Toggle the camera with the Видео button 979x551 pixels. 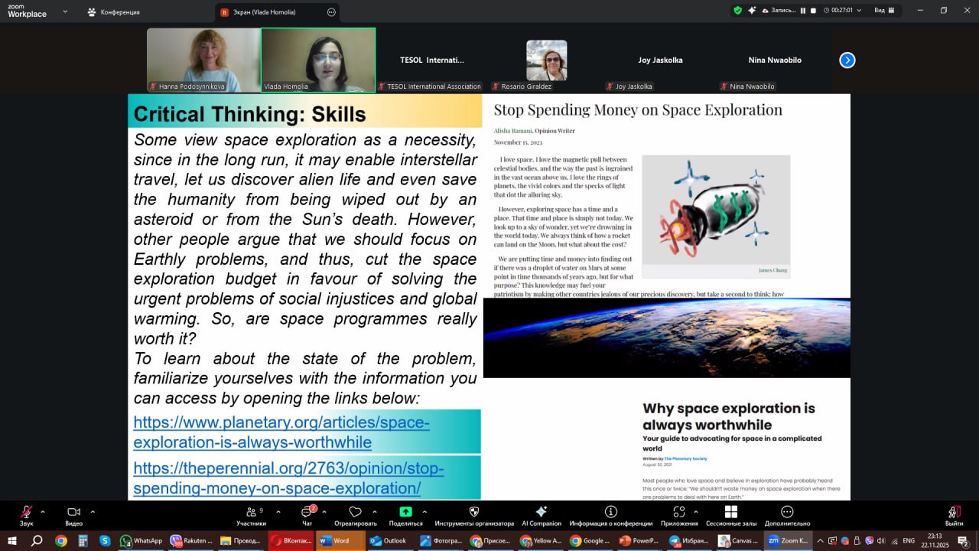click(x=73, y=512)
